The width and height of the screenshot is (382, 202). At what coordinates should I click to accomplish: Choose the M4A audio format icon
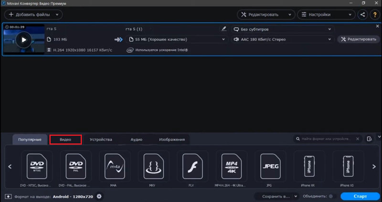(115, 166)
